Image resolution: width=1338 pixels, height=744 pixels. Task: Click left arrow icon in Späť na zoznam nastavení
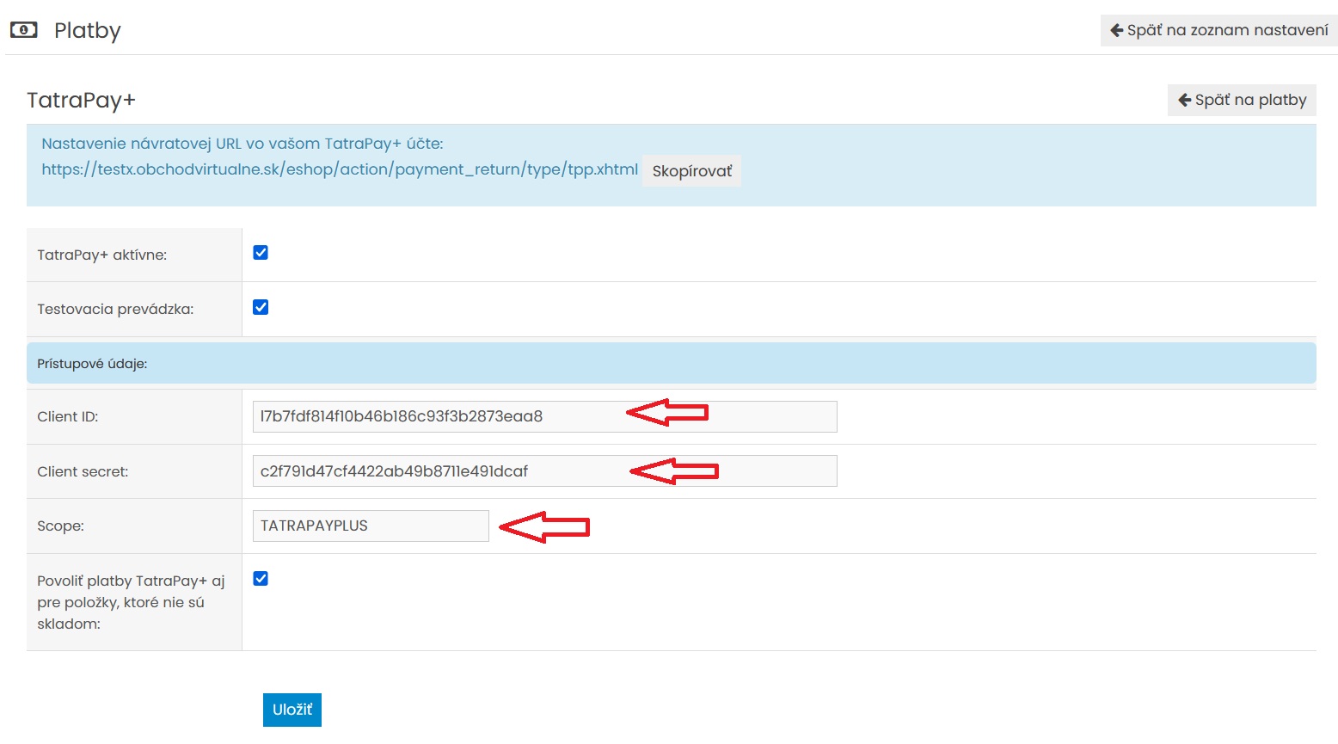pos(1116,30)
